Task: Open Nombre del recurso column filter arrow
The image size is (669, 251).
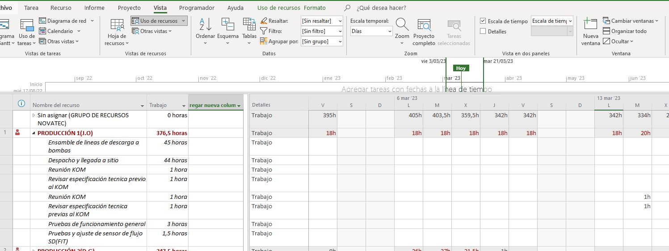Action: [143, 106]
